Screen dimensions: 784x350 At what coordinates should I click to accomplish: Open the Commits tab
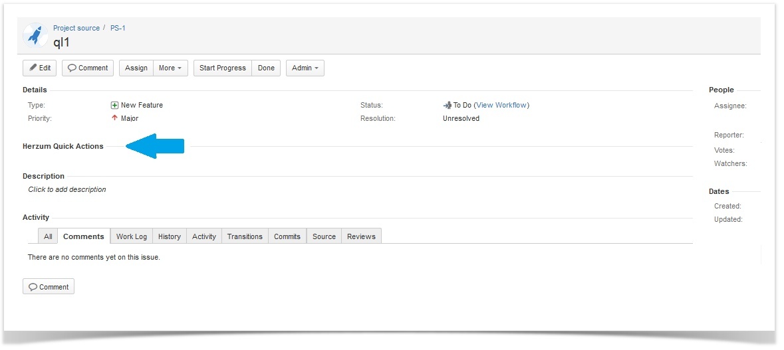click(287, 236)
